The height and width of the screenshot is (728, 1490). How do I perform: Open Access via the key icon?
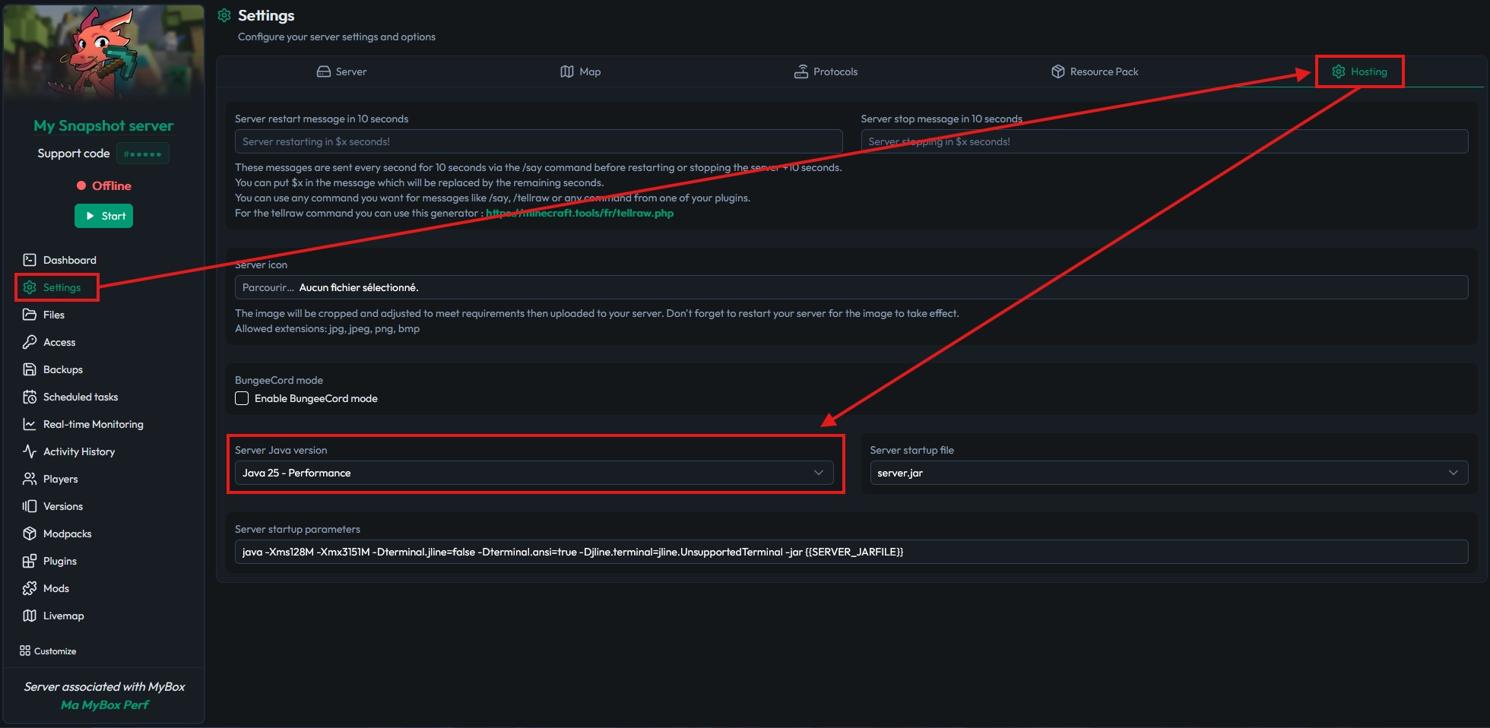point(30,342)
